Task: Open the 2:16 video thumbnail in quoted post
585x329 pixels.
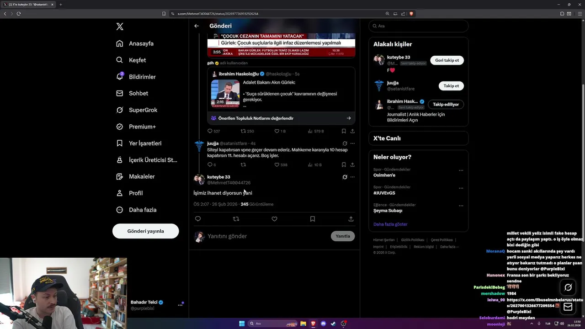Action: (225, 93)
